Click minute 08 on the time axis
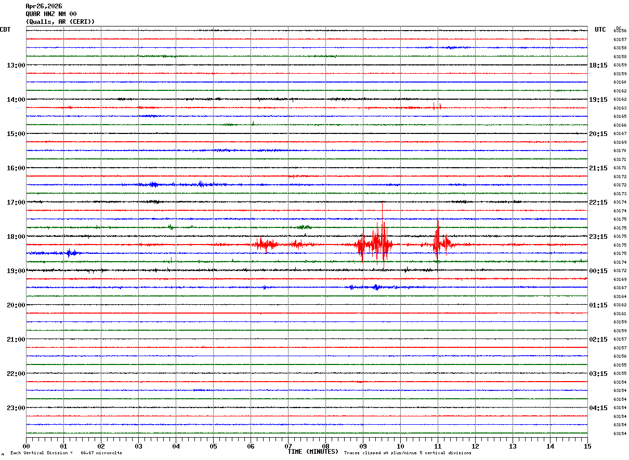Viewport: 629px width, 460px height. [325, 446]
